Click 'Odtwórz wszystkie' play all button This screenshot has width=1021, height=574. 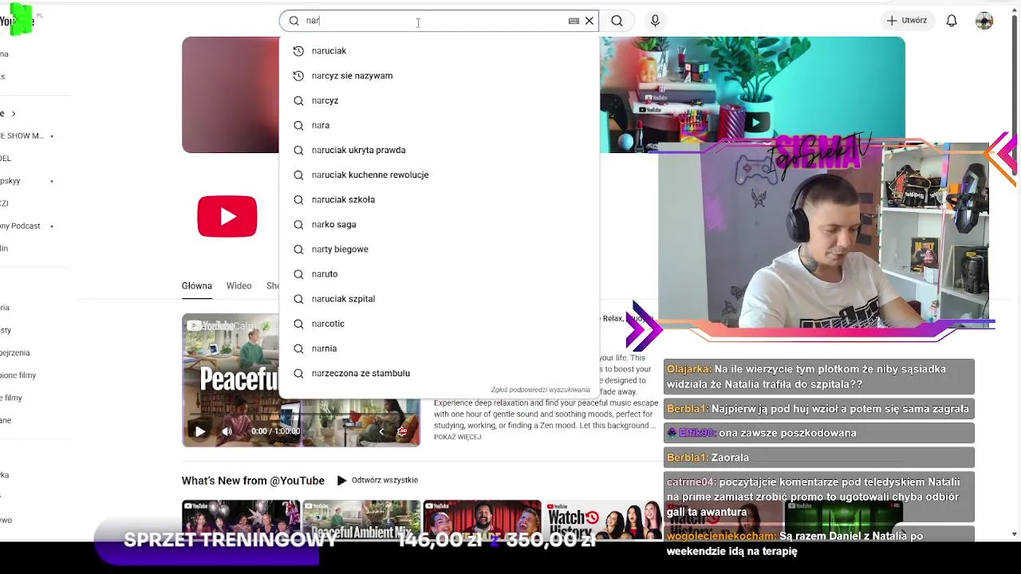376,480
